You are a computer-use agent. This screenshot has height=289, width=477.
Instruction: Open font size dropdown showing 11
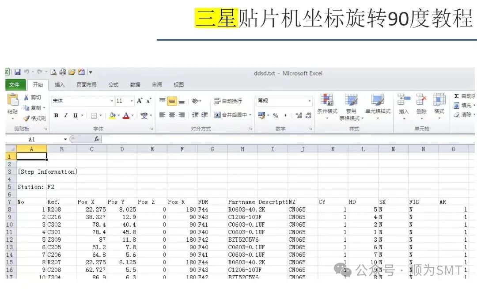[132, 101]
